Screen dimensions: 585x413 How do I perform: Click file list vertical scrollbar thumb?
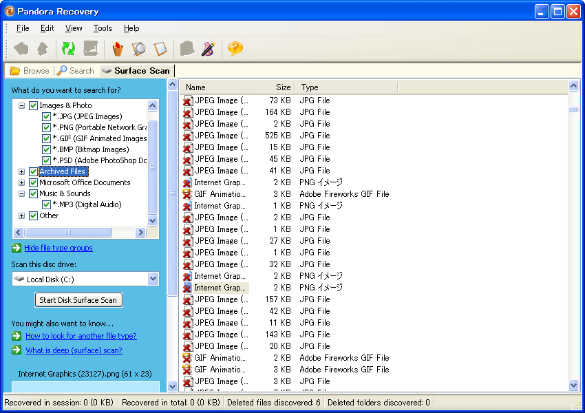573,109
